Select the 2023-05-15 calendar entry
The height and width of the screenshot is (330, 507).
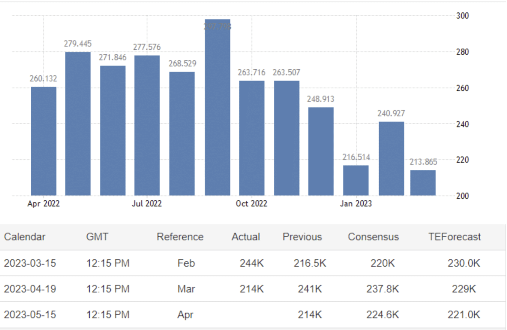pos(30,315)
